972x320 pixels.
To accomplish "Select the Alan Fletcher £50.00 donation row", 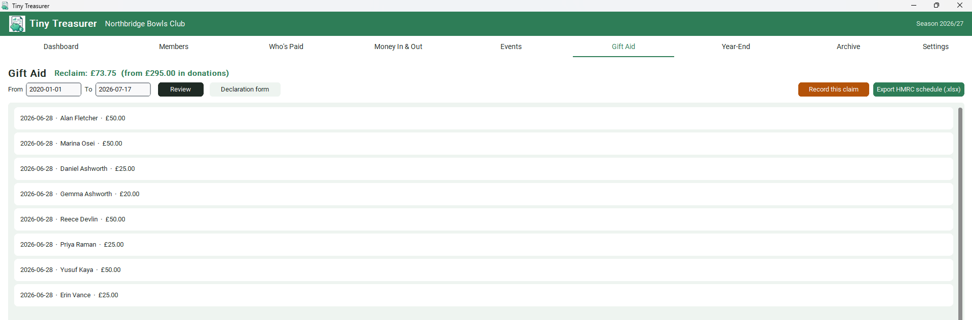I will click(x=484, y=118).
